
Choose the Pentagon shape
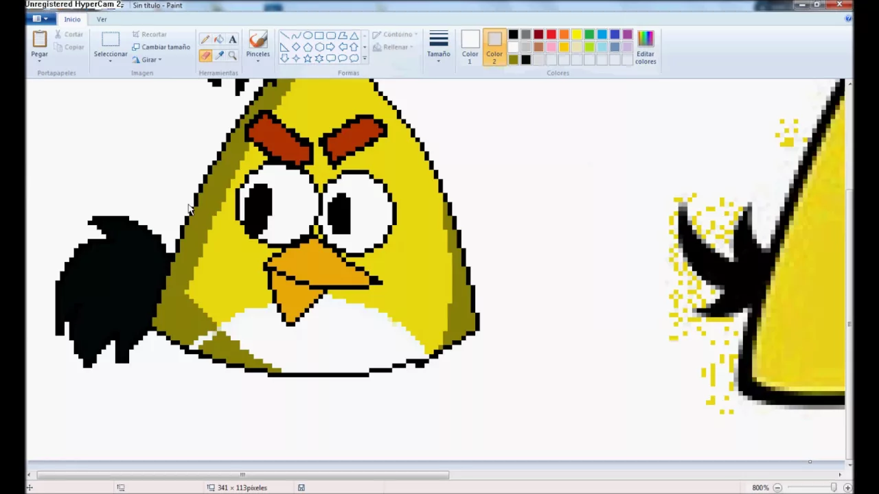point(308,47)
